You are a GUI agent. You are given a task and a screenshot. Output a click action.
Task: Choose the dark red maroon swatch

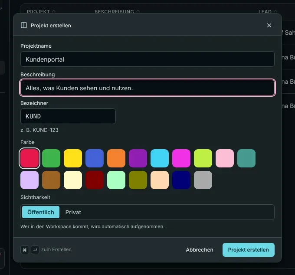(95, 180)
